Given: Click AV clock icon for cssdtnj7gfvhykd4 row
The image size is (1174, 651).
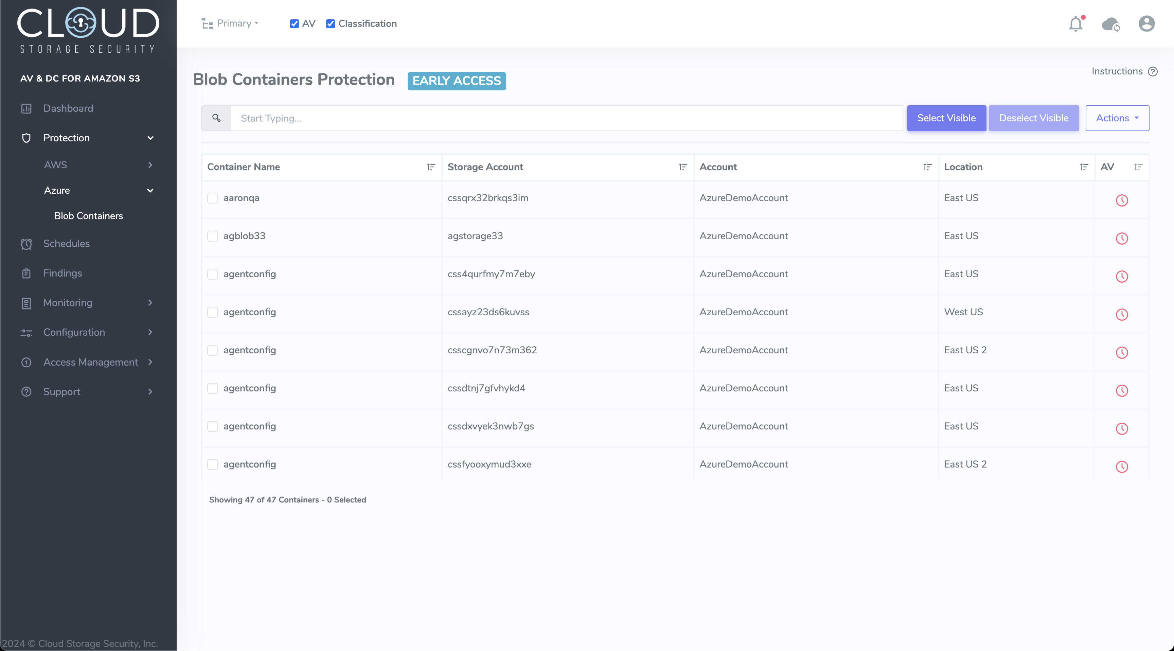Looking at the screenshot, I should pos(1122,391).
